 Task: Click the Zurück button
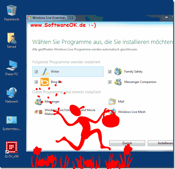coord(127,143)
